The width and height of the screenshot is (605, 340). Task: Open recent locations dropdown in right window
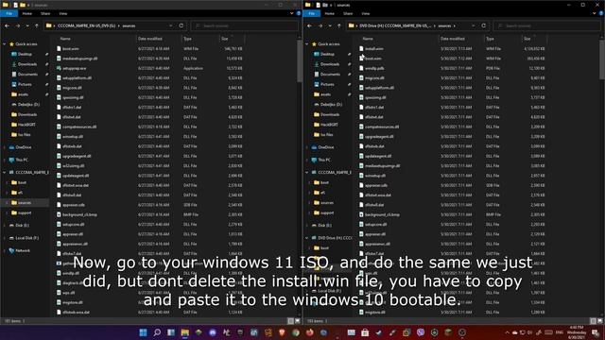(330, 25)
